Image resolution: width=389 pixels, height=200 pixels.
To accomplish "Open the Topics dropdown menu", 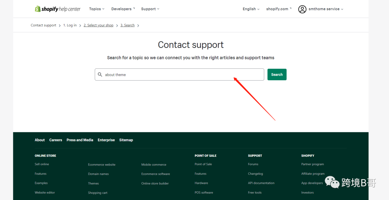I will (97, 9).
